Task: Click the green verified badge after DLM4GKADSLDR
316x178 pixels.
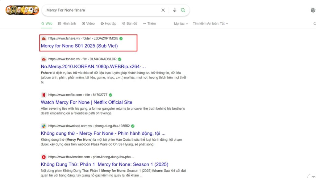Action: [119, 59]
